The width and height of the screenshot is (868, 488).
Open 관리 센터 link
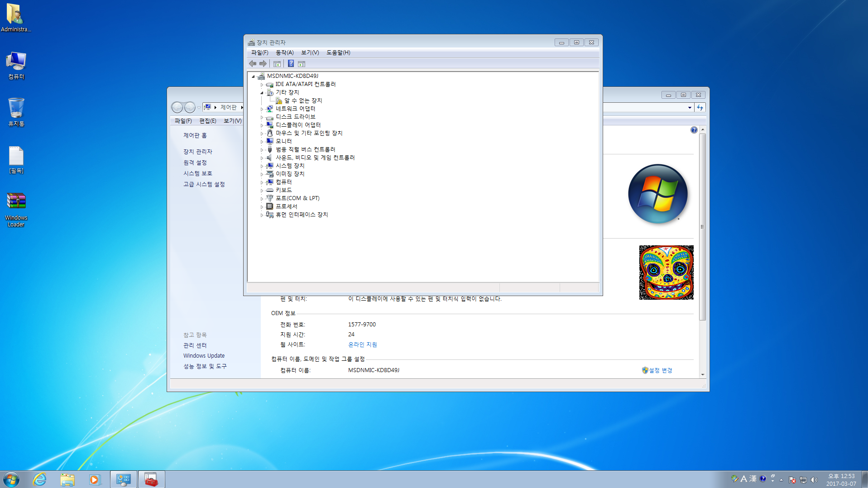pos(195,345)
